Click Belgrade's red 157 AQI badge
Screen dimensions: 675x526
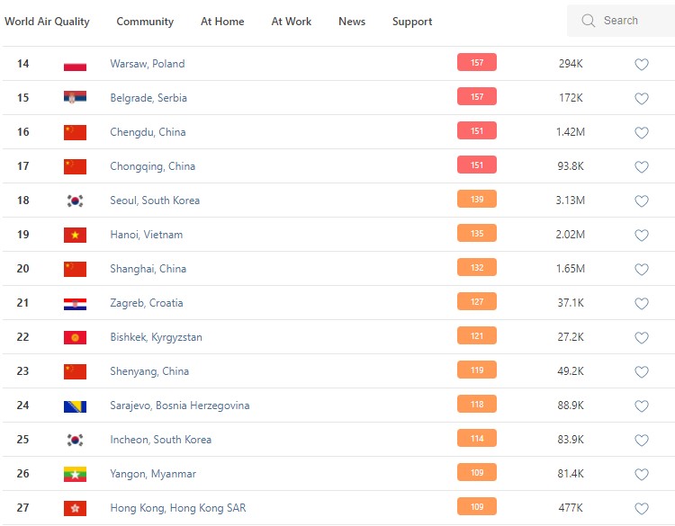pyautogui.click(x=476, y=97)
